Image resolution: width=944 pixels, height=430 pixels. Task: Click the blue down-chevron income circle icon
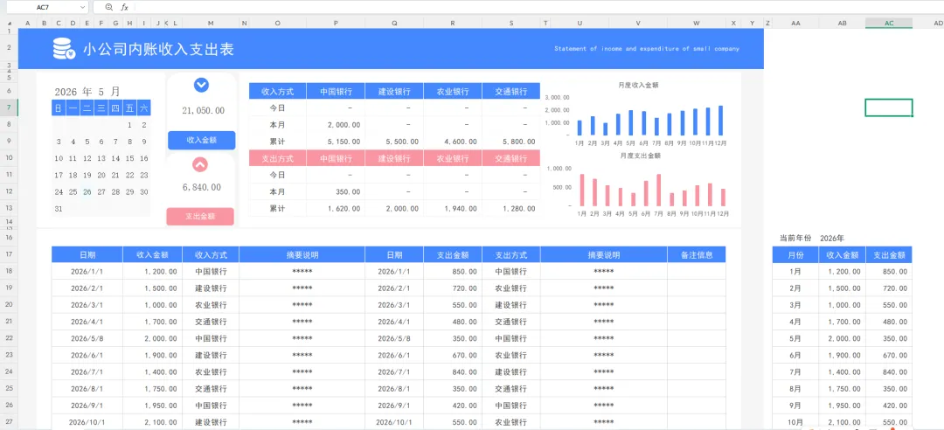tap(201, 86)
